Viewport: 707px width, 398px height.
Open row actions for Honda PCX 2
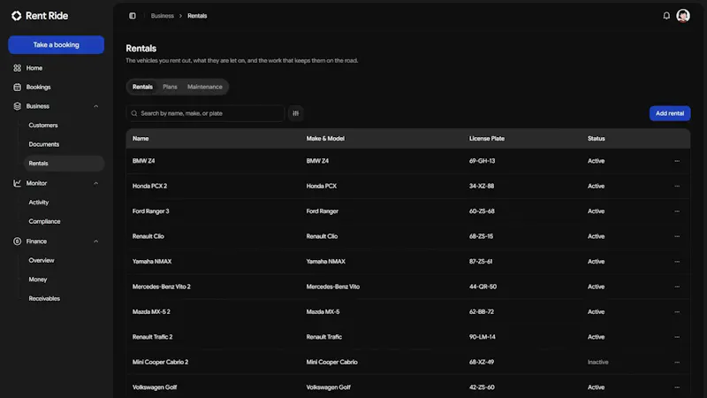coord(677,186)
